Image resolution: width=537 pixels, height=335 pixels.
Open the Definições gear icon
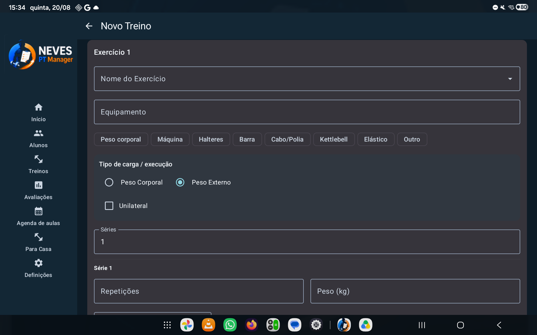(x=38, y=263)
